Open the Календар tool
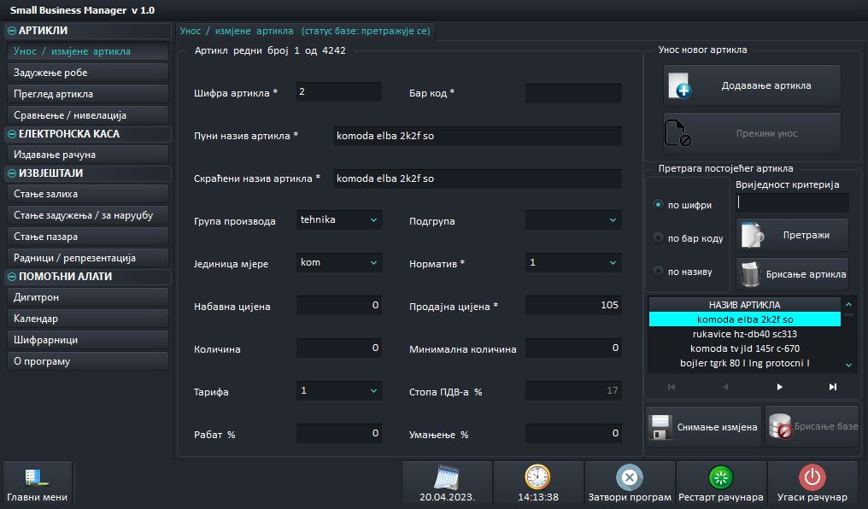This screenshot has width=868, height=509. (x=88, y=318)
